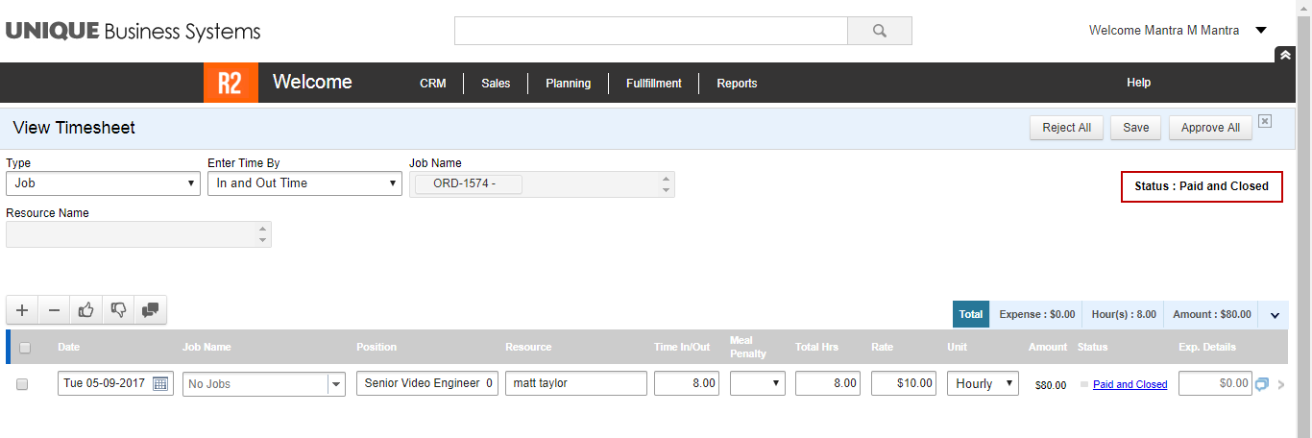Open the Type dropdown showing Job
This screenshot has height=438, width=1312.
pos(103,183)
